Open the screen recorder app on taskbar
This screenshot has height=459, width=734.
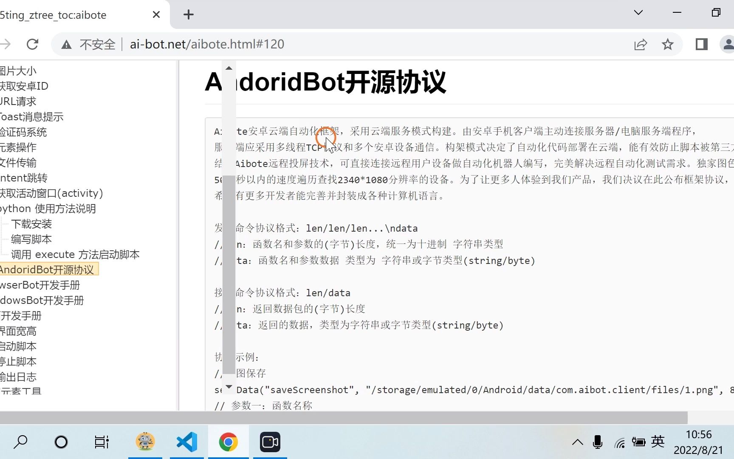tap(270, 442)
